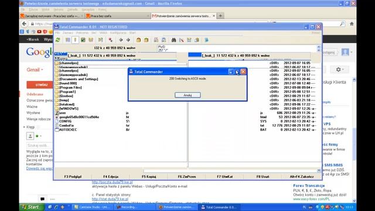Click Firefox home icon
Image resolution: width=375 pixels, height=211 pixels.
(x=352, y=23)
